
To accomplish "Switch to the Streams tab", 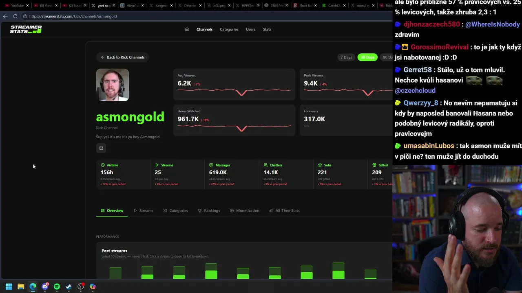I will click(x=144, y=210).
